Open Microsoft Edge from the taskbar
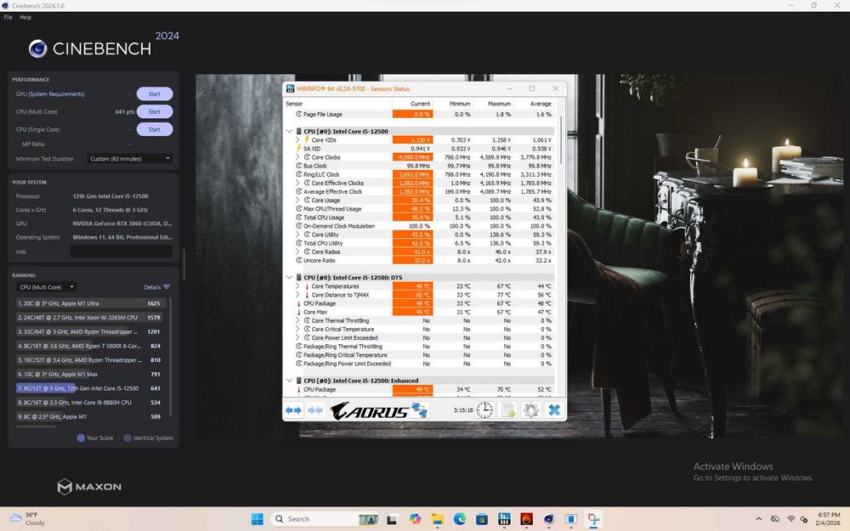The height and width of the screenshot is (531, 850). (460, 519)
